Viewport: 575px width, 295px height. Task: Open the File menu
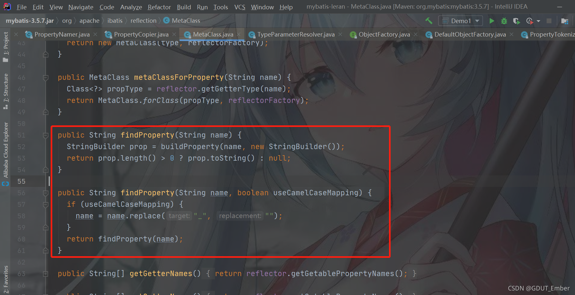(21, 7)
